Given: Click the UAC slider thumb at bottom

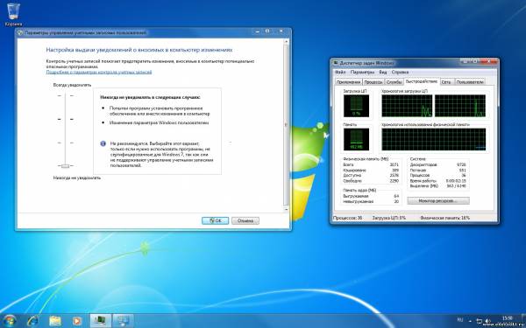Looking at the screenshot, I should click(66, 165).
